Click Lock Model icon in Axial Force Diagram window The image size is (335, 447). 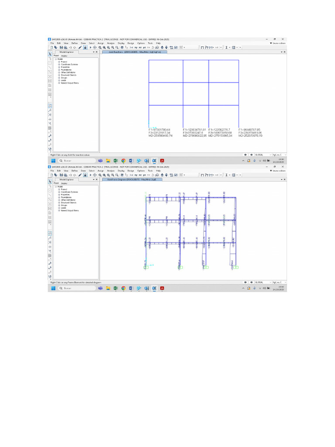(x=85, y=175)
